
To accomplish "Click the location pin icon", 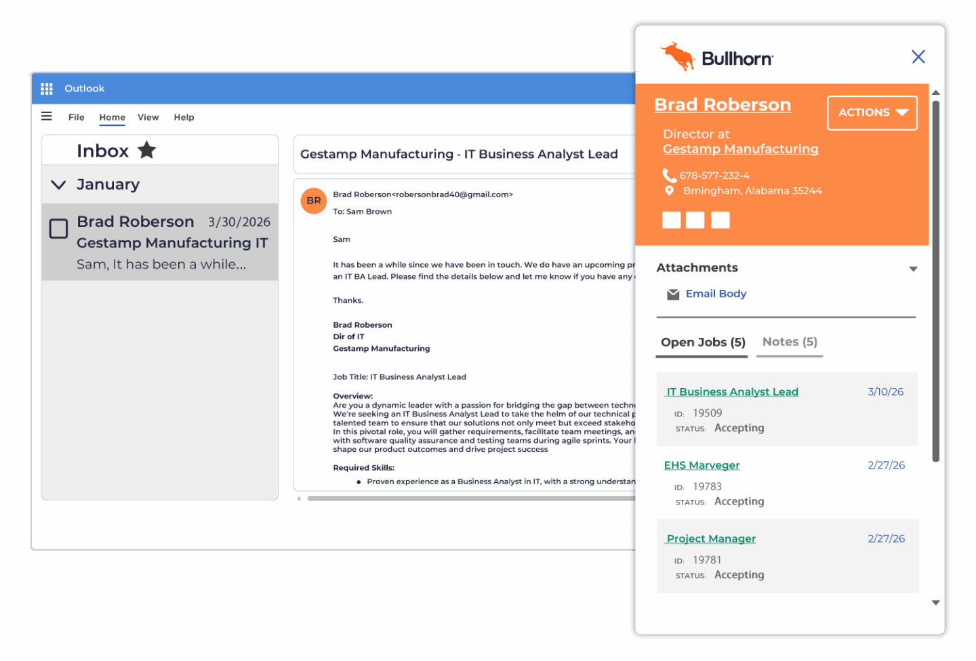I will click(670, 191).
